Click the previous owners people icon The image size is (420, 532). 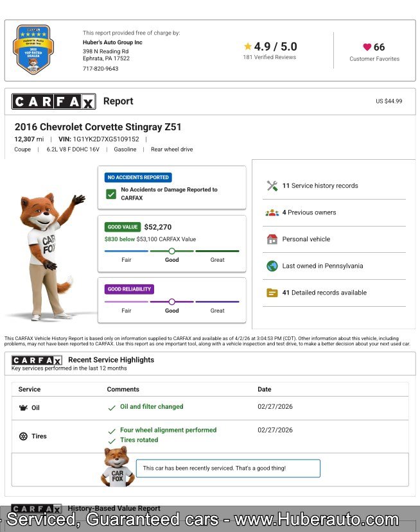click(272, 212)
